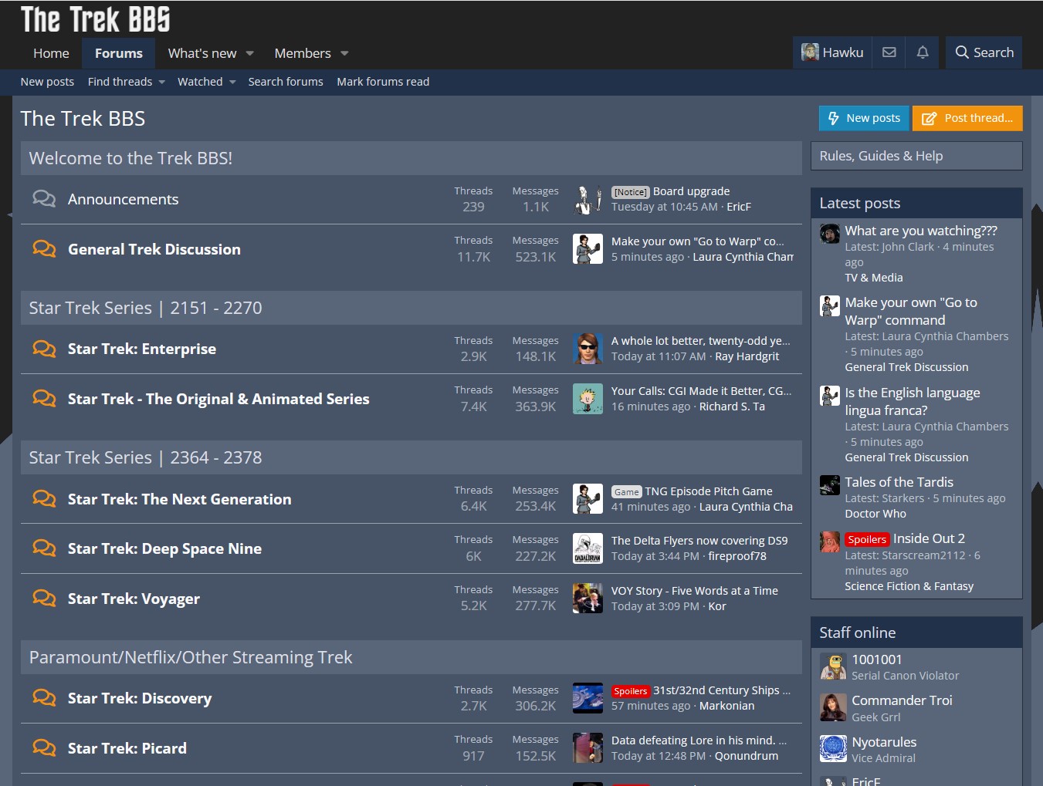Screen dimensions: 1043x786
Task: Click the orange Post thread button
Action: [x=967, y=118]
